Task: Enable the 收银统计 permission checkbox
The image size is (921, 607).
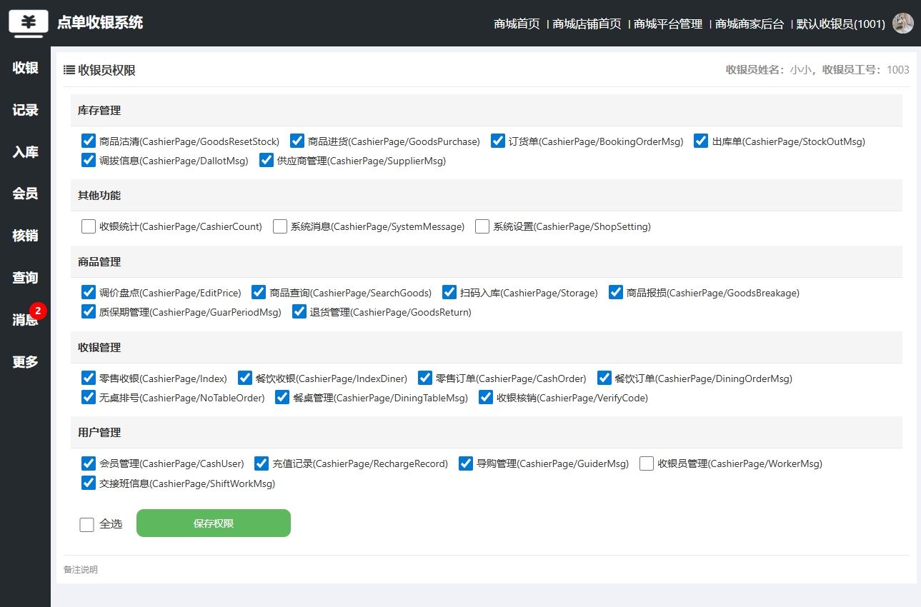Action: click(x=89, y=226)
